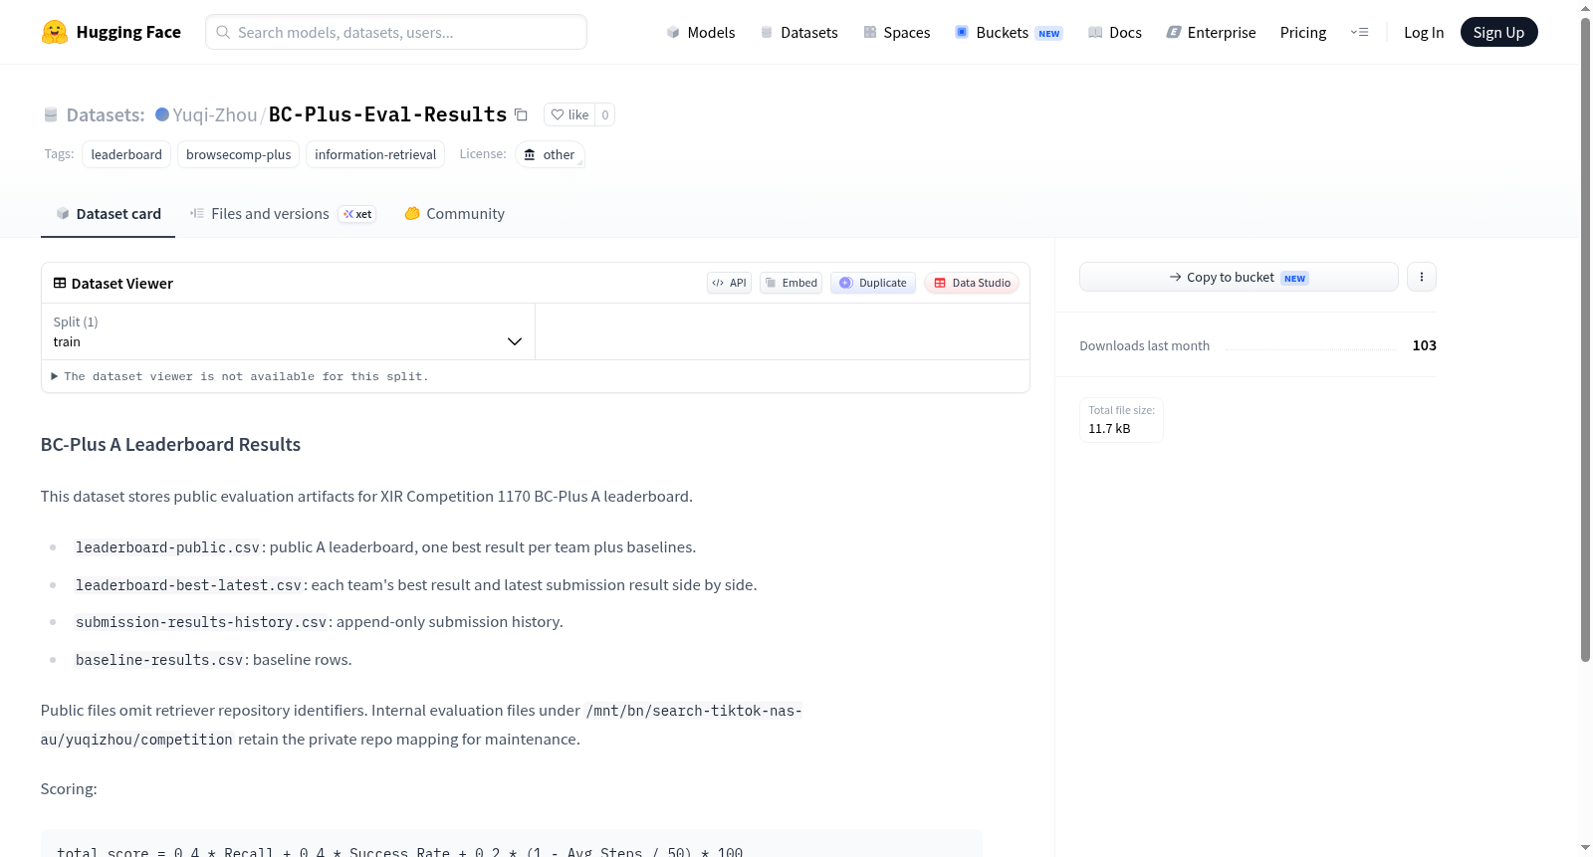
Task: Filter by the leaderboard tag
Action: (126, 154)
